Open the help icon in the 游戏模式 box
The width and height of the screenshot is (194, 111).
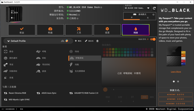[x=153, y=15]
